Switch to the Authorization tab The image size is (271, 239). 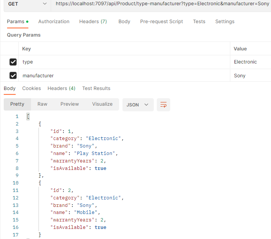pyautogui.click(x=54, y=22)
